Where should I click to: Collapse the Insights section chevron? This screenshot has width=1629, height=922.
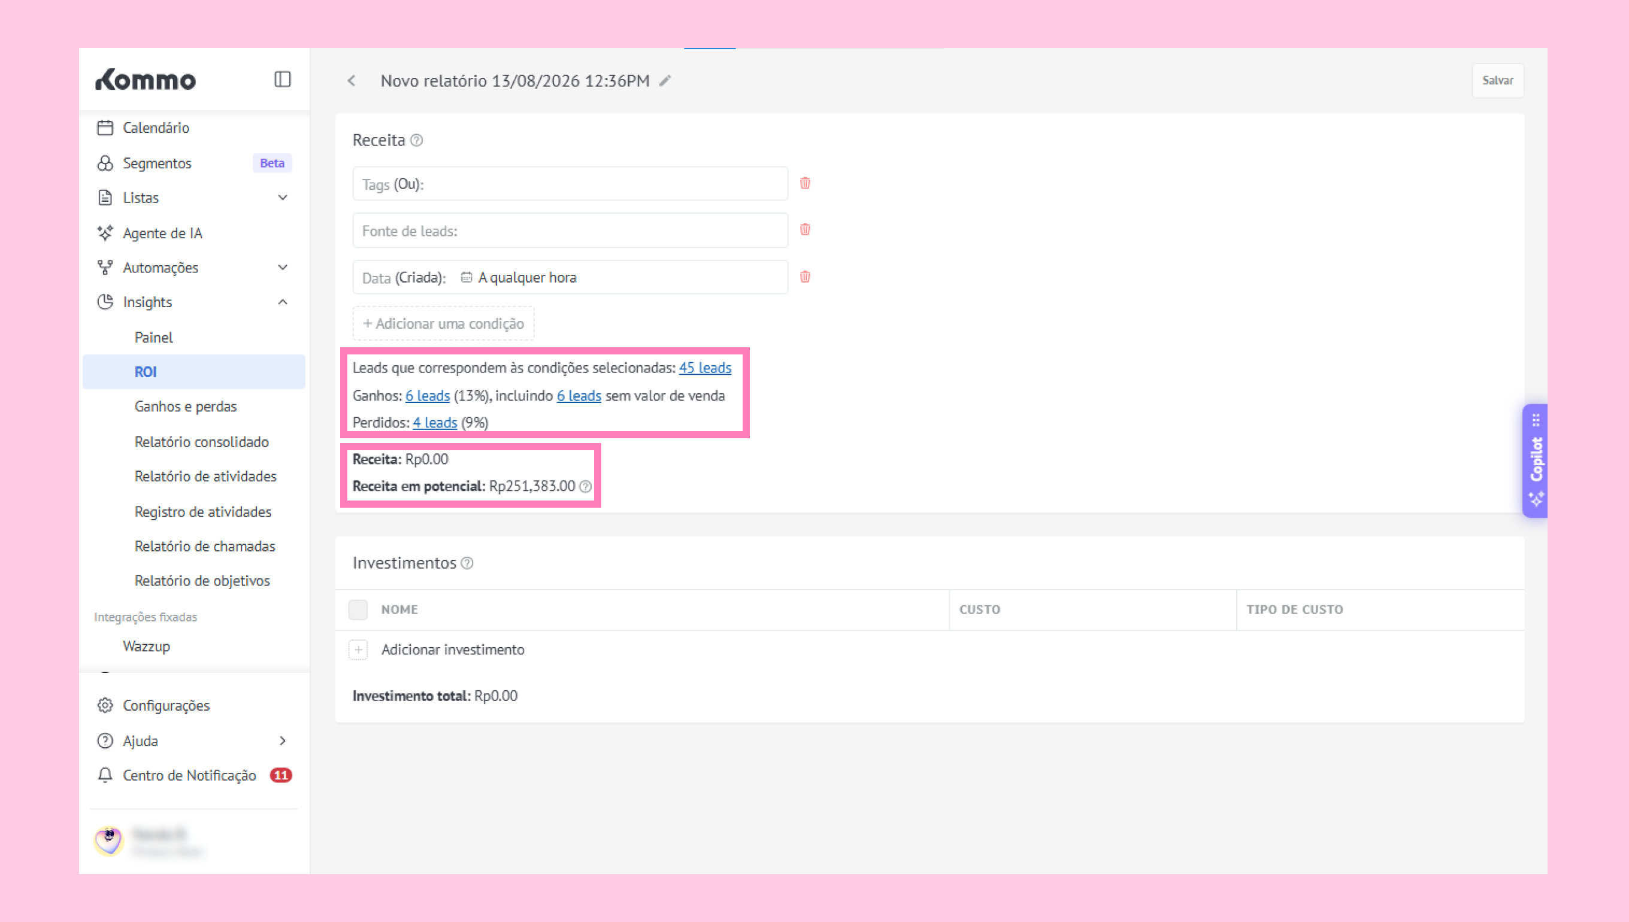(283, 302)
